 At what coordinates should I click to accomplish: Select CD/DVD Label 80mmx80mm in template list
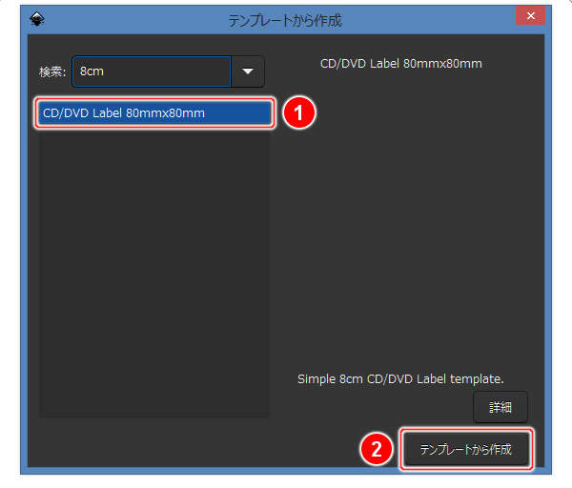point(154,113)
